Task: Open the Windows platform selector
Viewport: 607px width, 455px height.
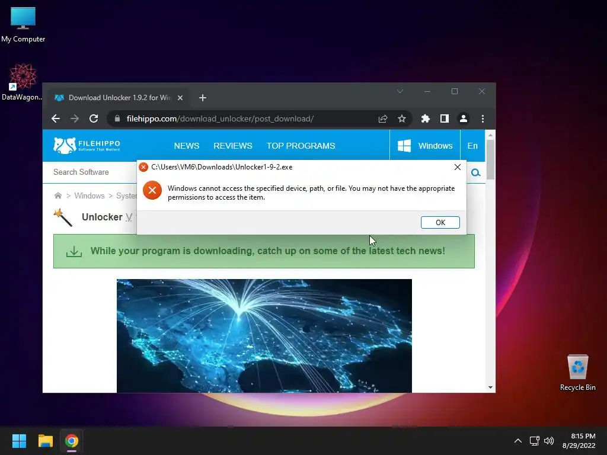Action: [425, 146]
